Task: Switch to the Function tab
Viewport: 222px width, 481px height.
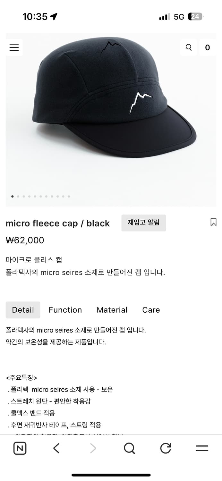Action: click(65, 310)
